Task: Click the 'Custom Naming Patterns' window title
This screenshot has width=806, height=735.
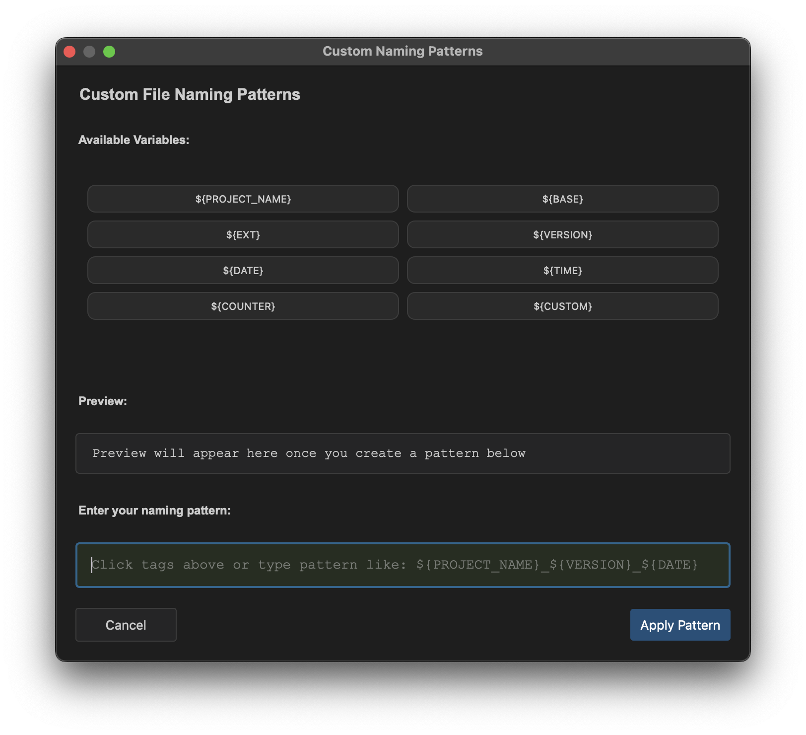Action: (x=403, y=51)
